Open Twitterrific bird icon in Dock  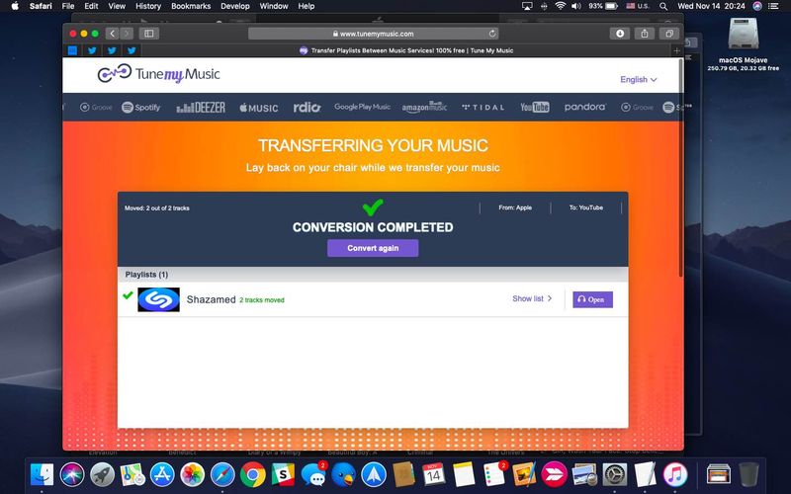(x=343, y=474)
